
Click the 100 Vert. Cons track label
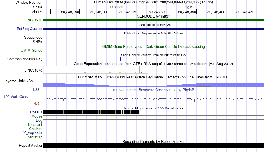pyautogui.click(x=16, y=97)
